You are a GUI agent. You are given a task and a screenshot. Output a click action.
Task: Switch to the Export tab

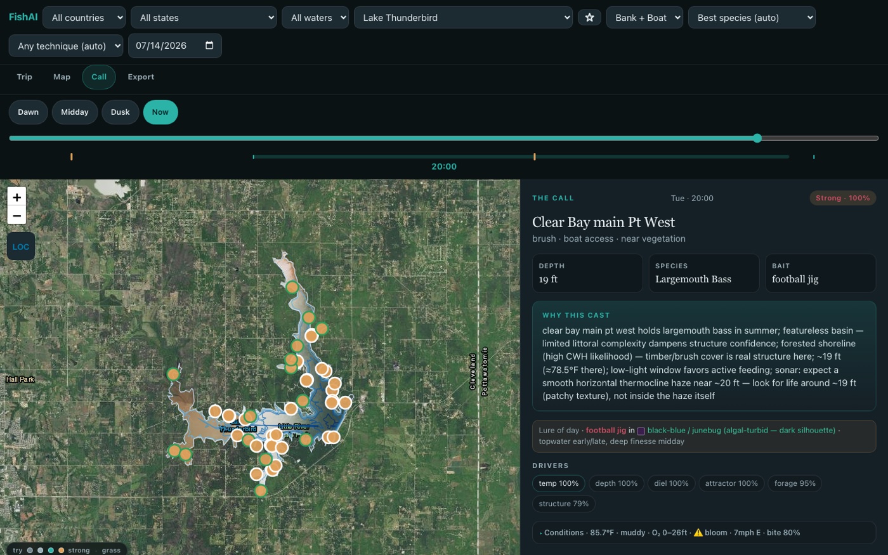click(x=141, y=77)
